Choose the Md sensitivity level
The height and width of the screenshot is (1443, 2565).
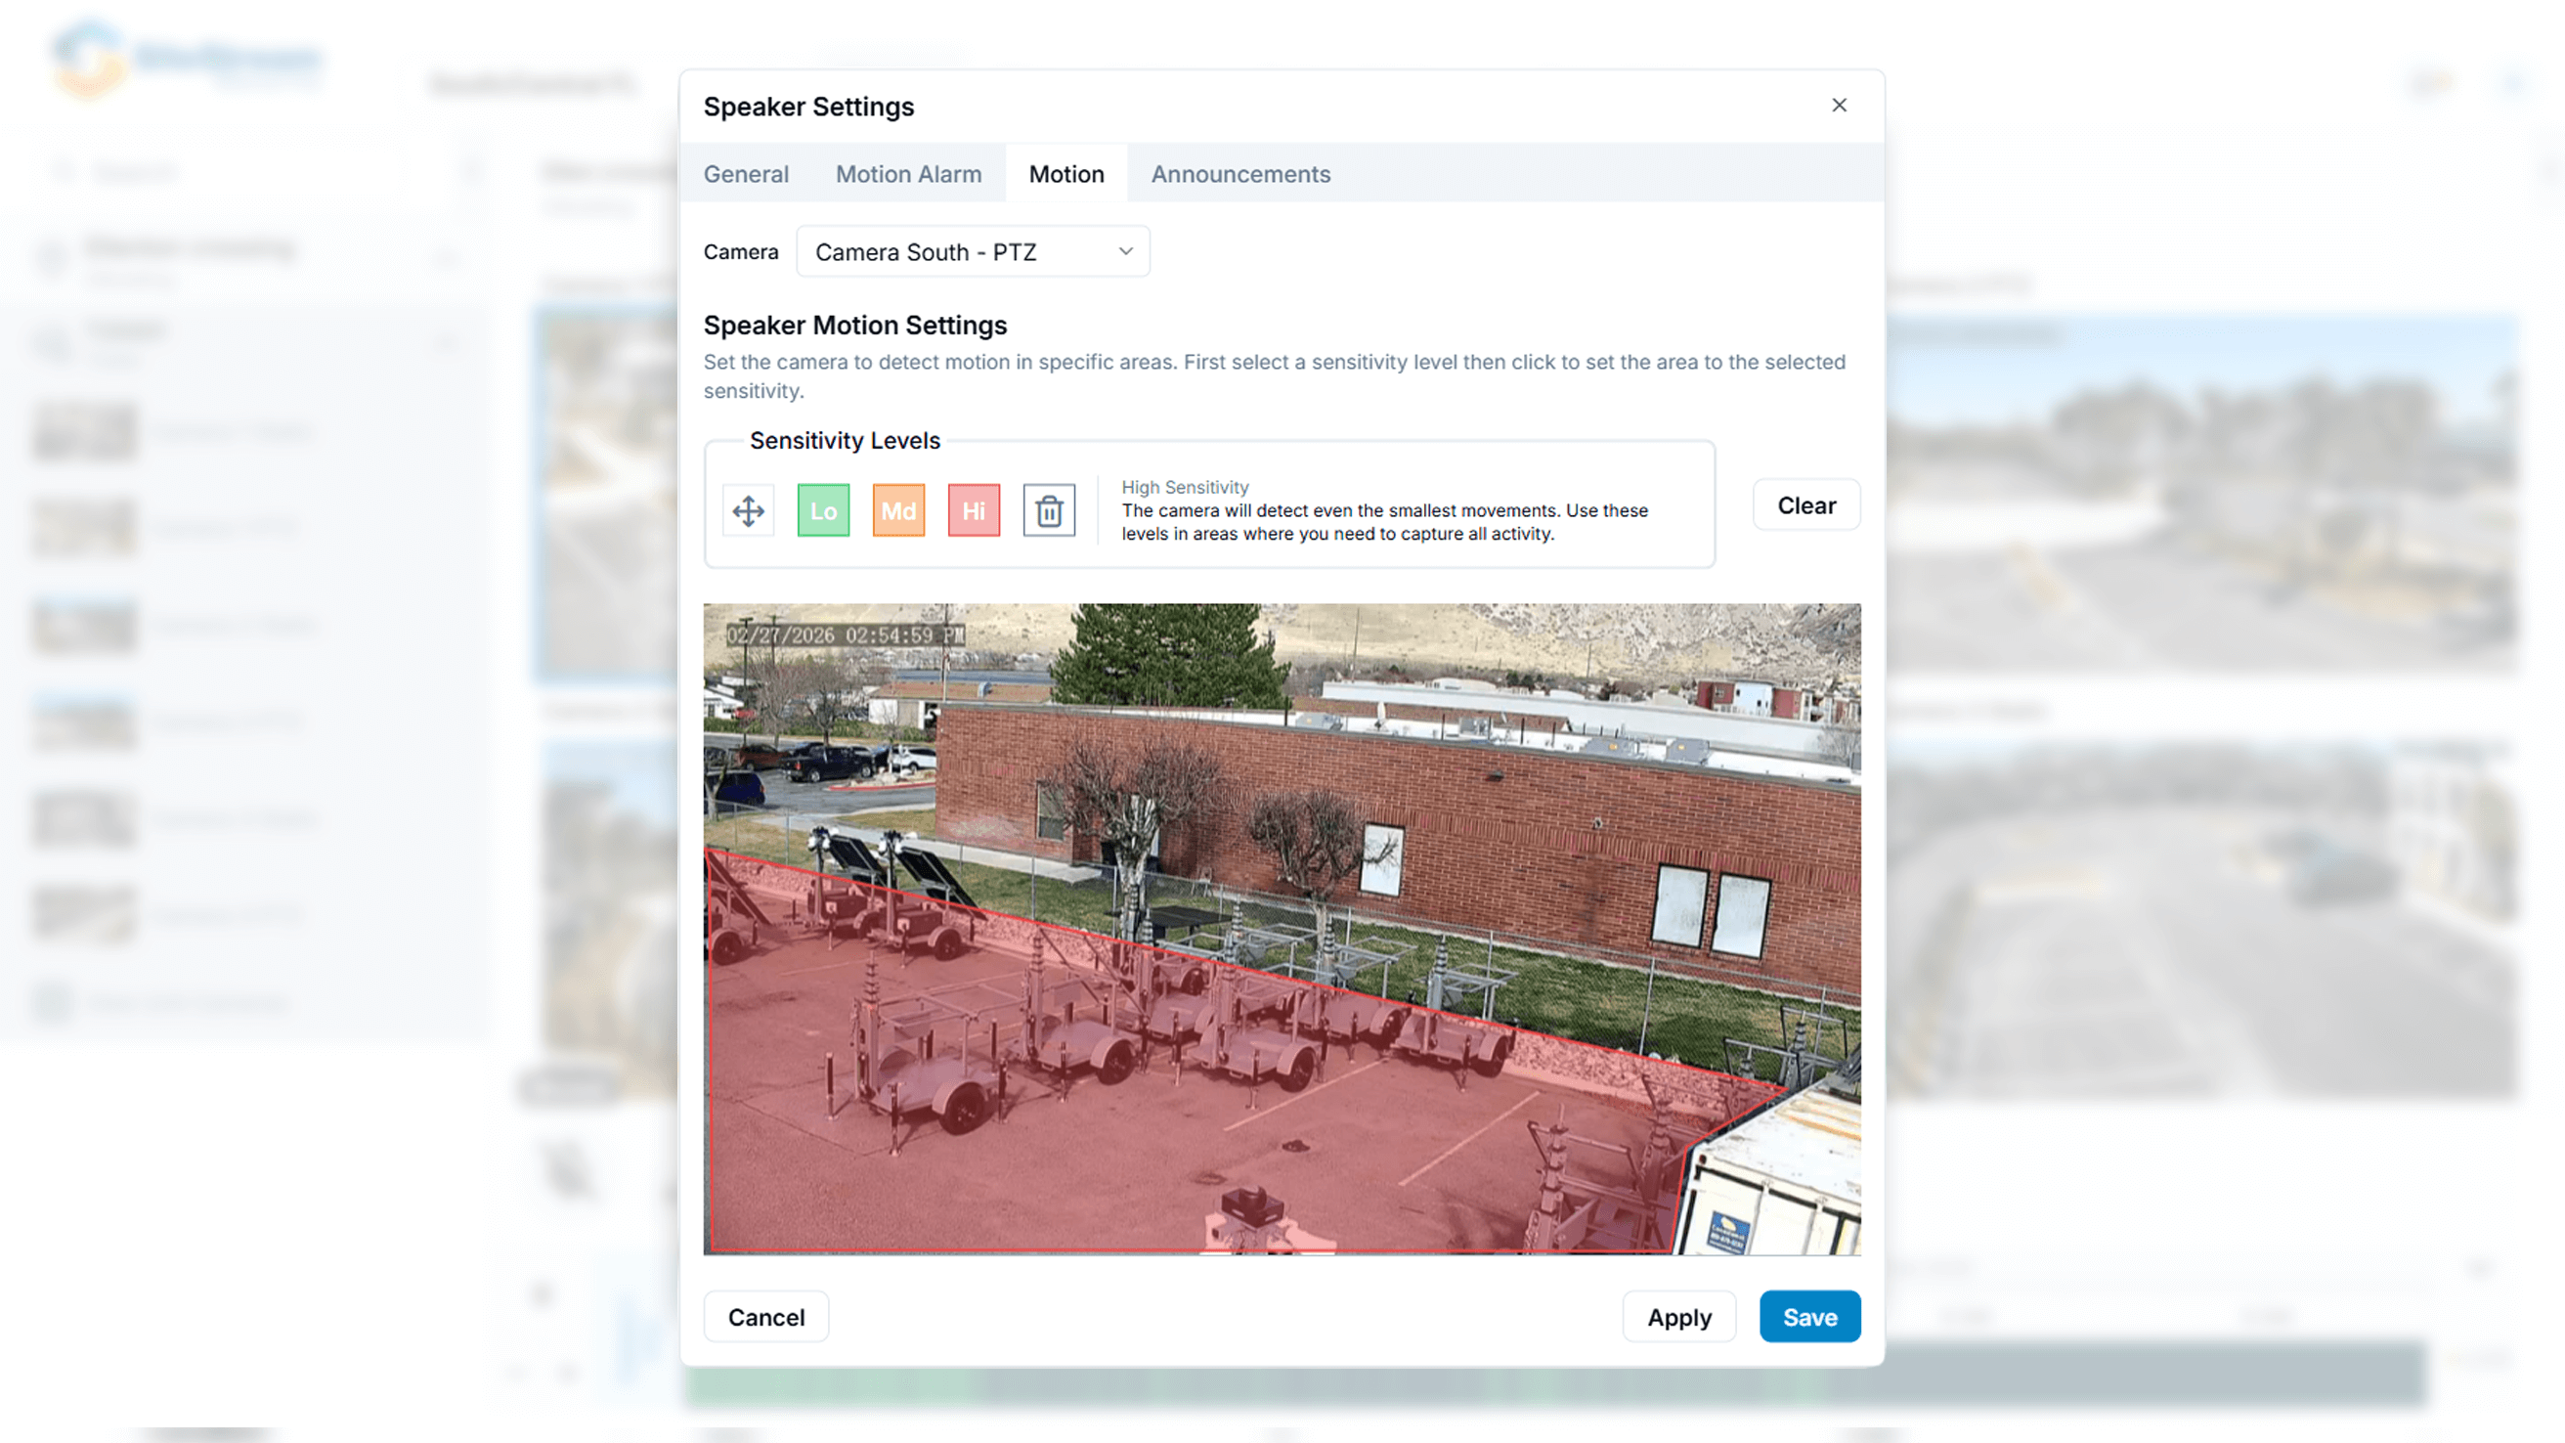coord(898,511)
